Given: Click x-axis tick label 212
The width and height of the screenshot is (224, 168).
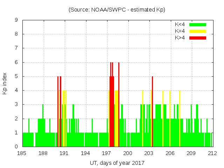Looking at the screenshot, I should [x=212, y=153].
